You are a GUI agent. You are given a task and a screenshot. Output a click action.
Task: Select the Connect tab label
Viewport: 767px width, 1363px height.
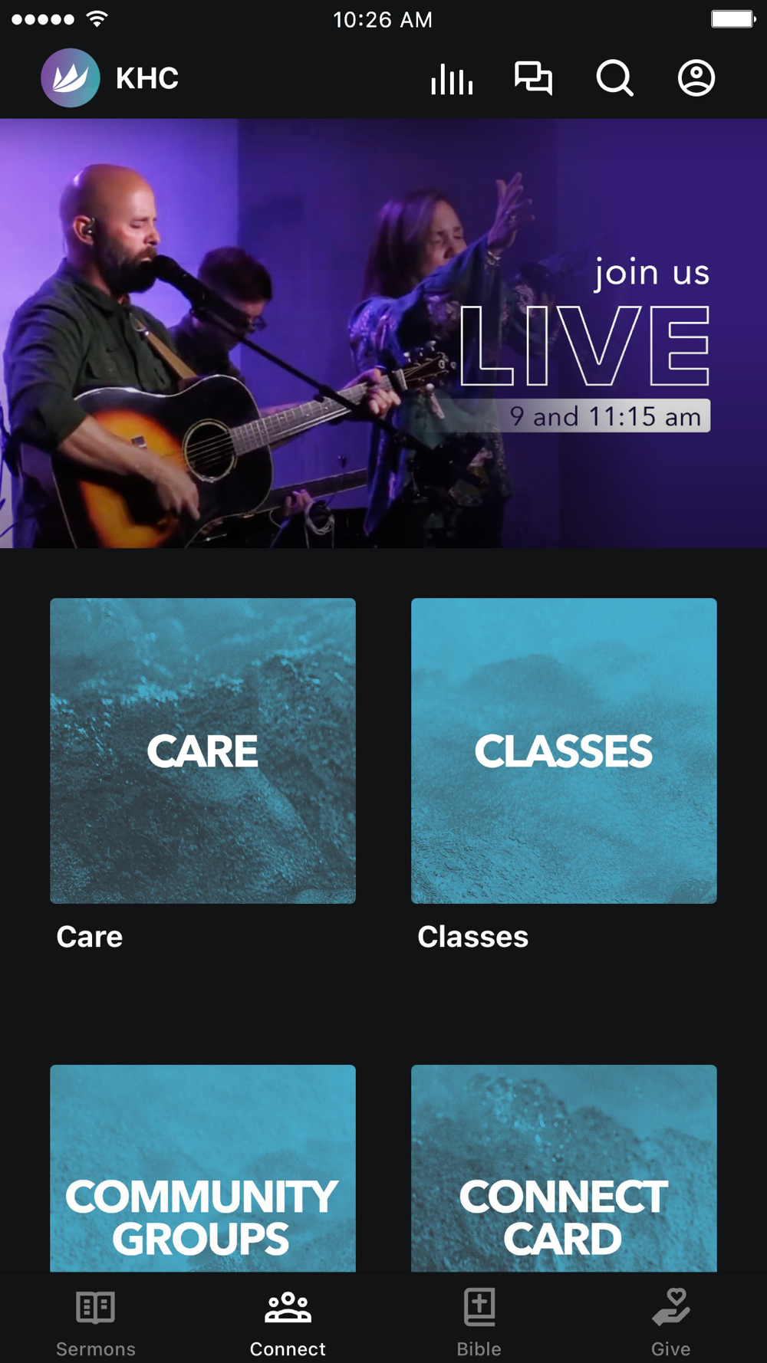coord(288,1348)
